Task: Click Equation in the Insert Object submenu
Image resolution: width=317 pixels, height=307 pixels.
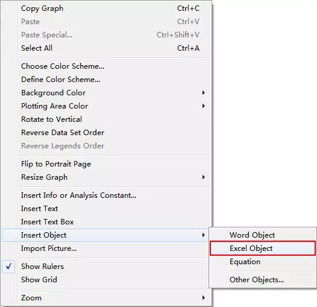Action: pyautogui.click(x=263, y=262)
